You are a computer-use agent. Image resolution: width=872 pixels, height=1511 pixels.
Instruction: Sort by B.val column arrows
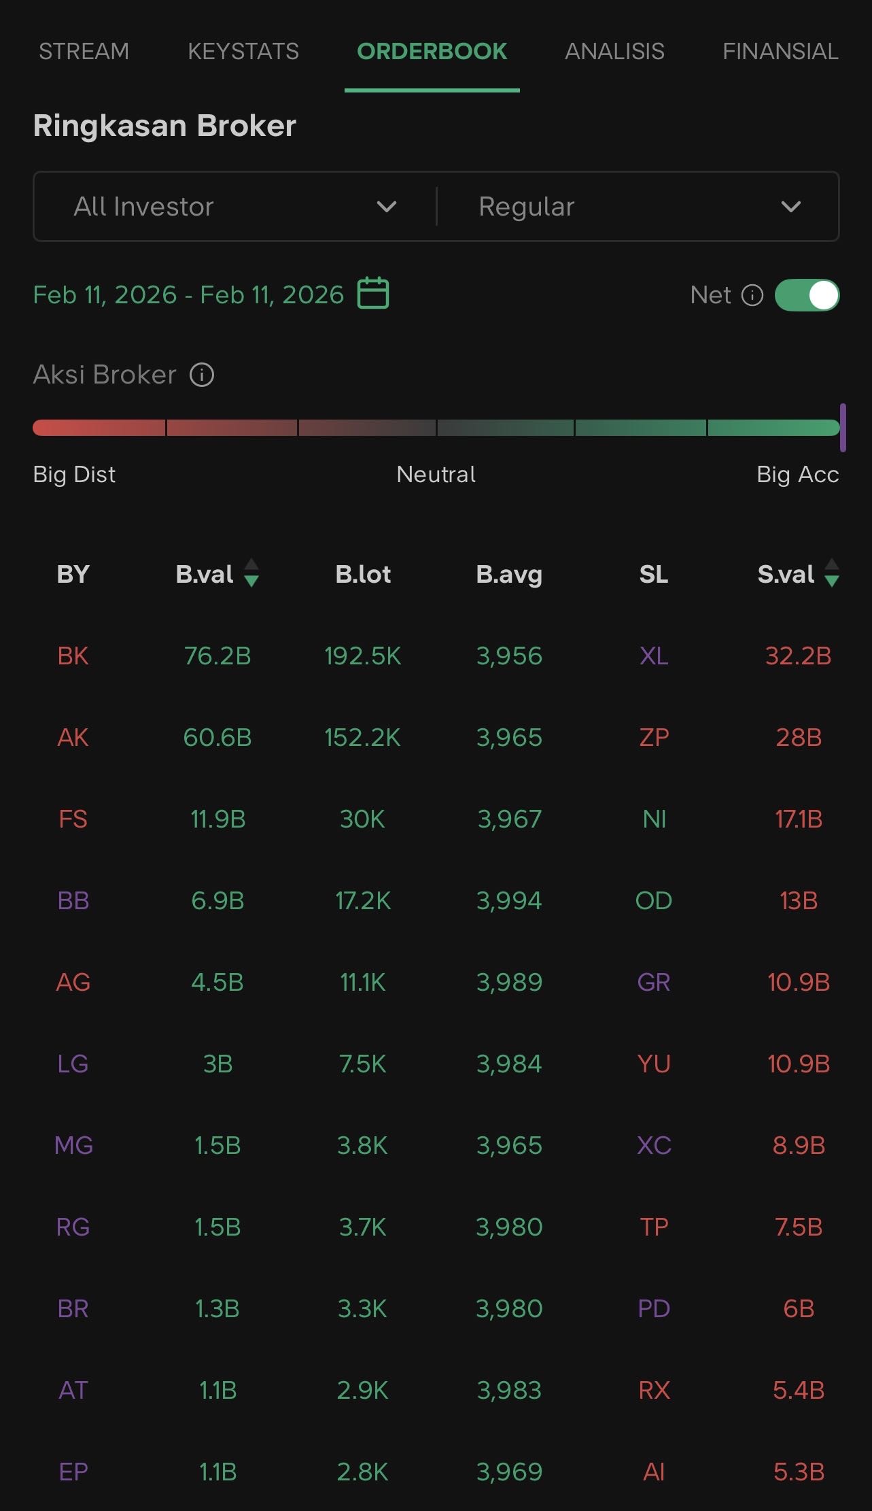click(251, 573)
